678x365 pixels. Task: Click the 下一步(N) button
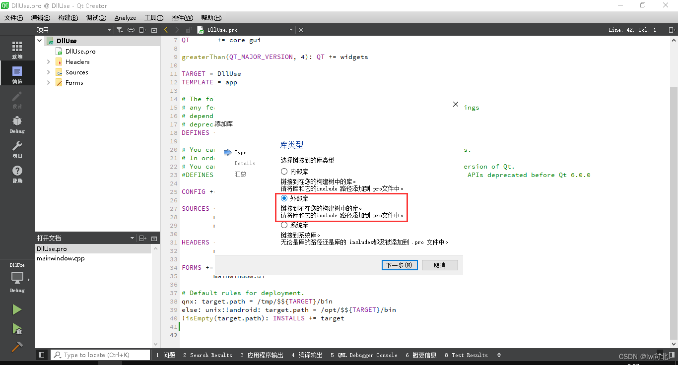click(x=400, y=265)
